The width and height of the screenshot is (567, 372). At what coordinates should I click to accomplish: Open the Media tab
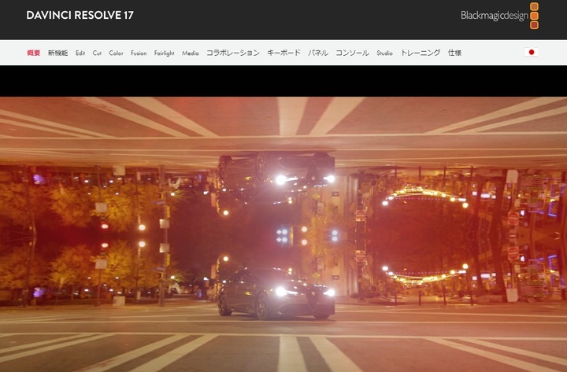click(191, 53)
